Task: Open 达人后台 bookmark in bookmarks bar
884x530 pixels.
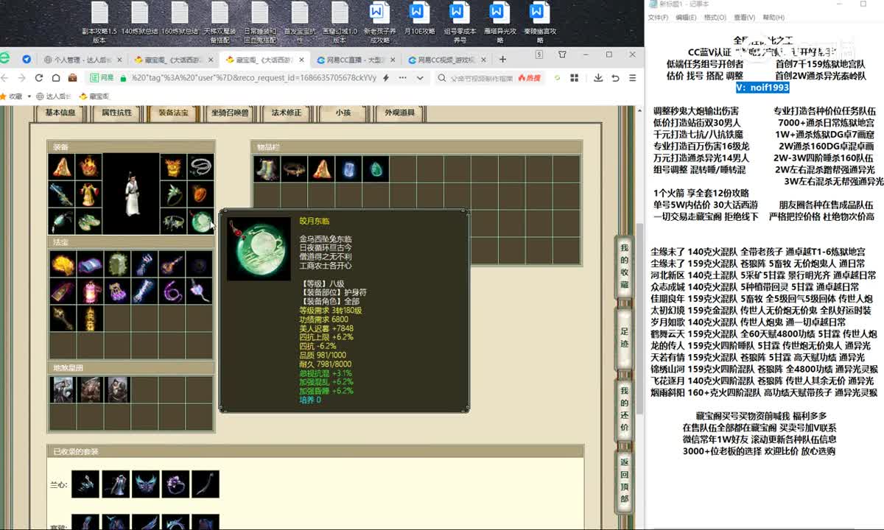Action: click(x=52, y=96)
